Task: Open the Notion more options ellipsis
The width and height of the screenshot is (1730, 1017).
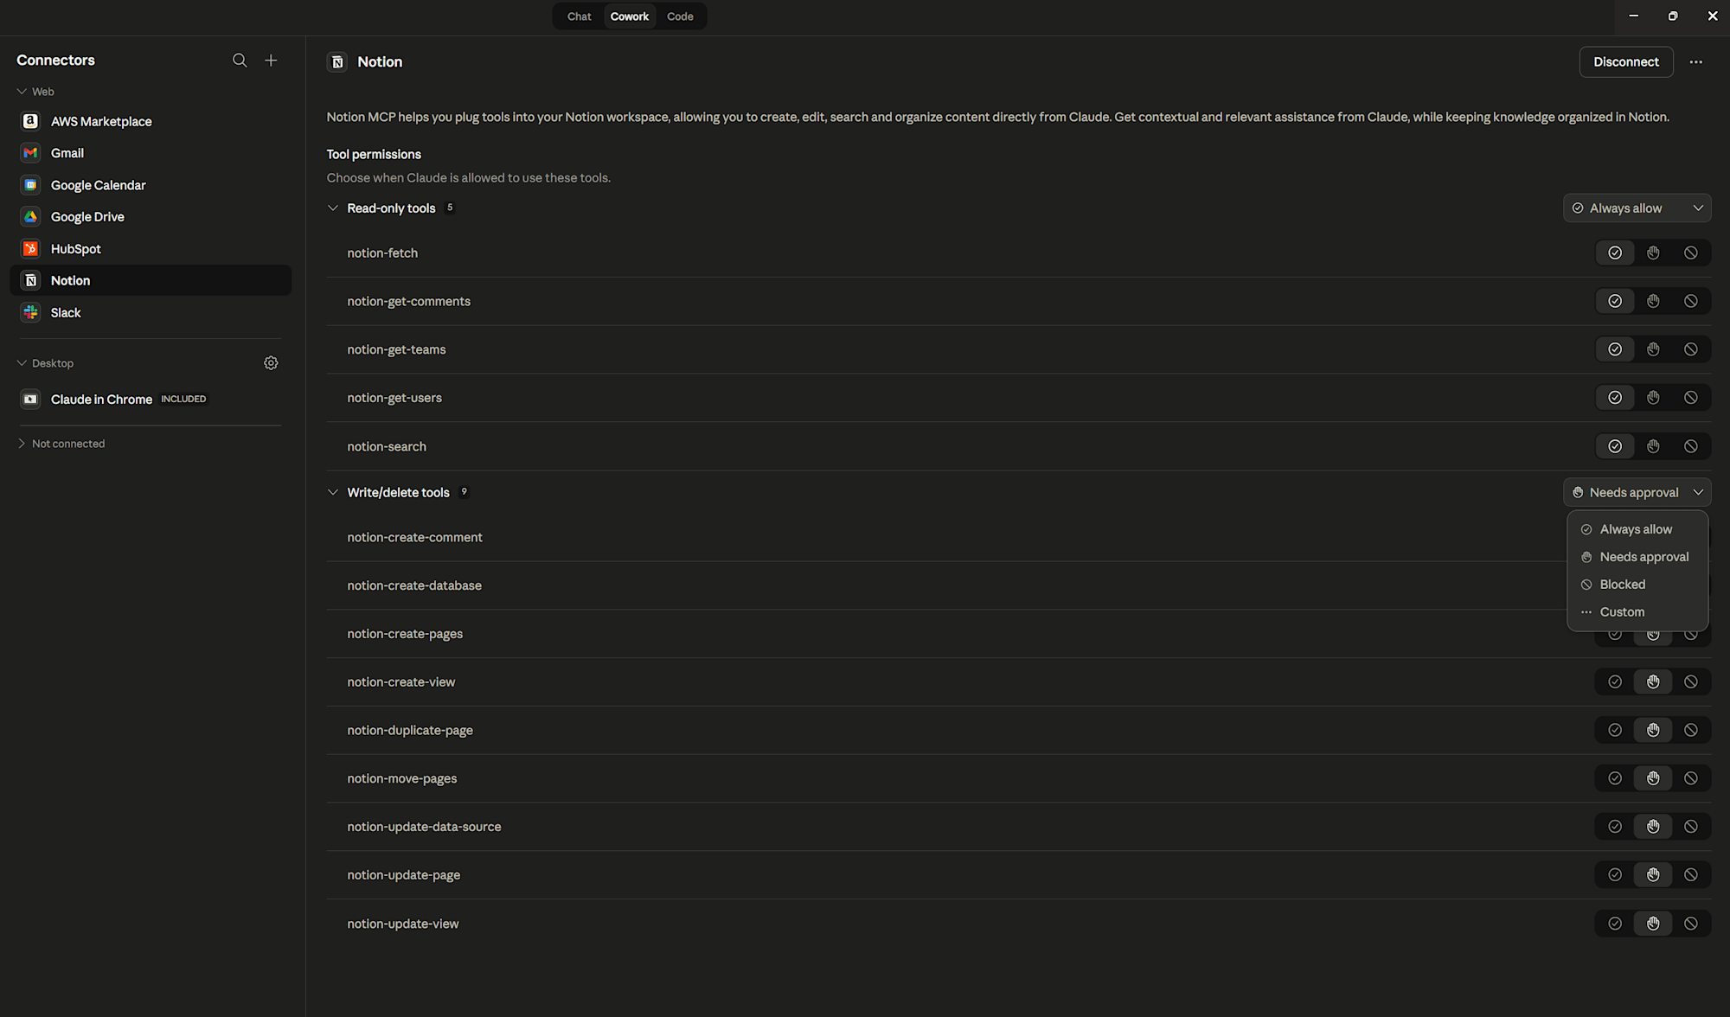Action: point(1695,62)
